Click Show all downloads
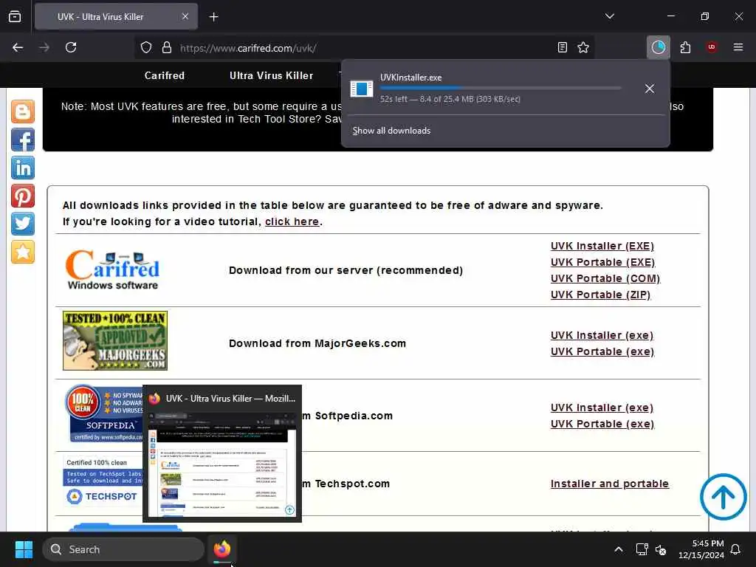The width and height of the screenshot is (756, 567). [x=391, y=131]
